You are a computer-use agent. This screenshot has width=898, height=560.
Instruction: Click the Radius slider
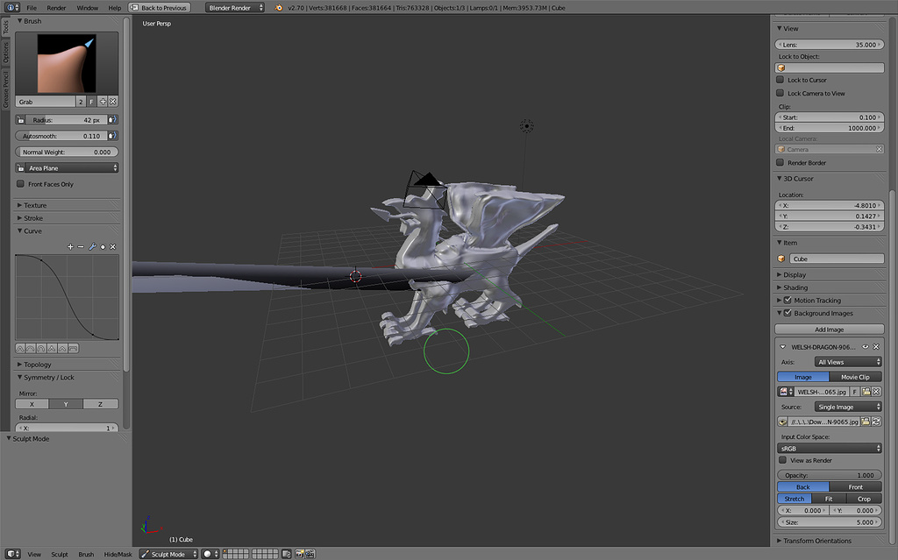66,120
